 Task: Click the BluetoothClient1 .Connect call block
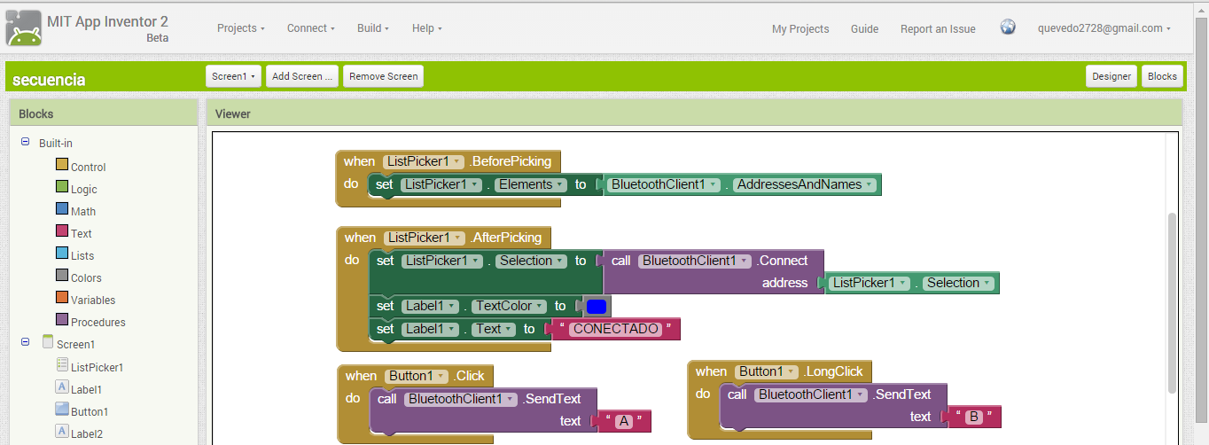click(x=714, y=271)
